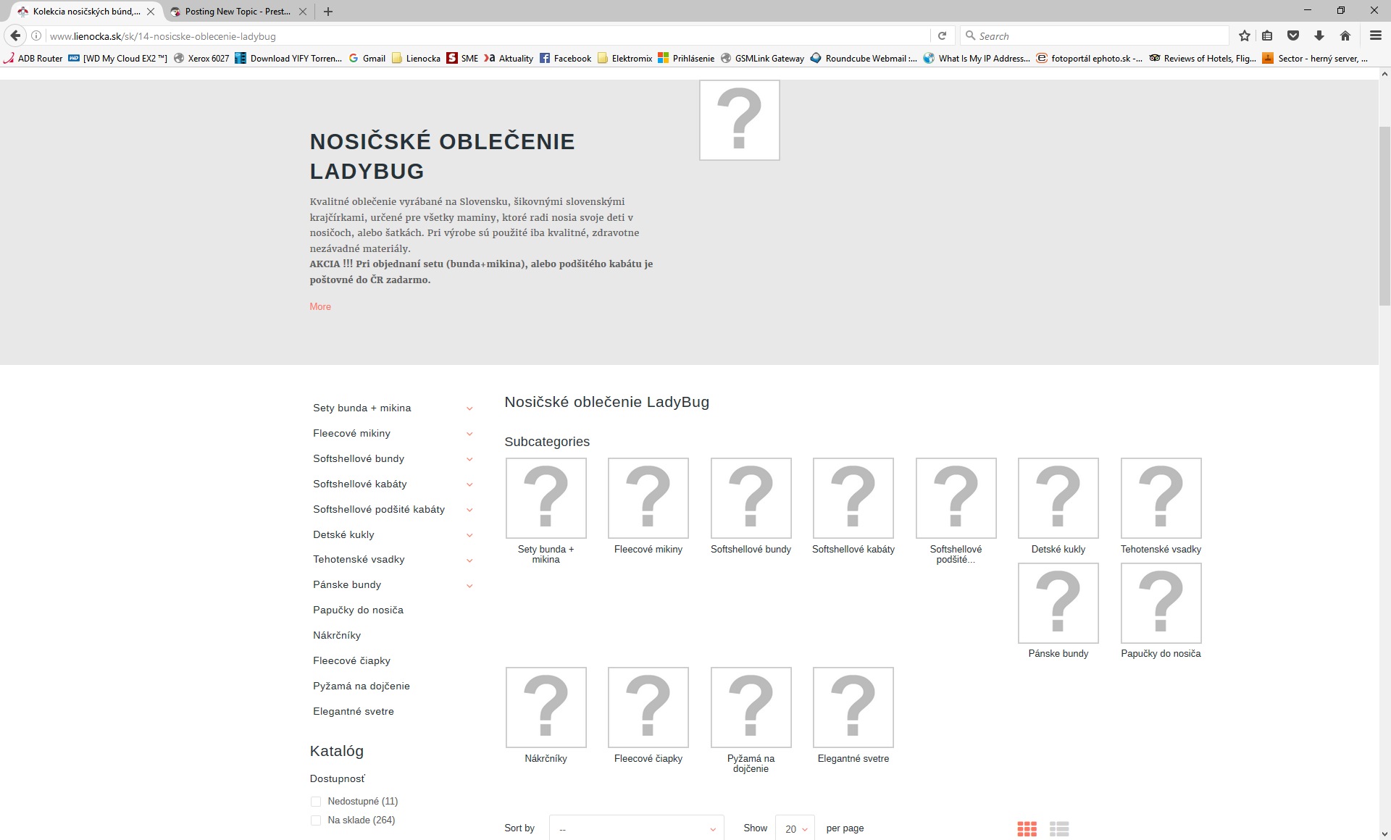1391x840 pixels.
Task: Switch to the Posting New Topic tab
Action: point(237,12)
